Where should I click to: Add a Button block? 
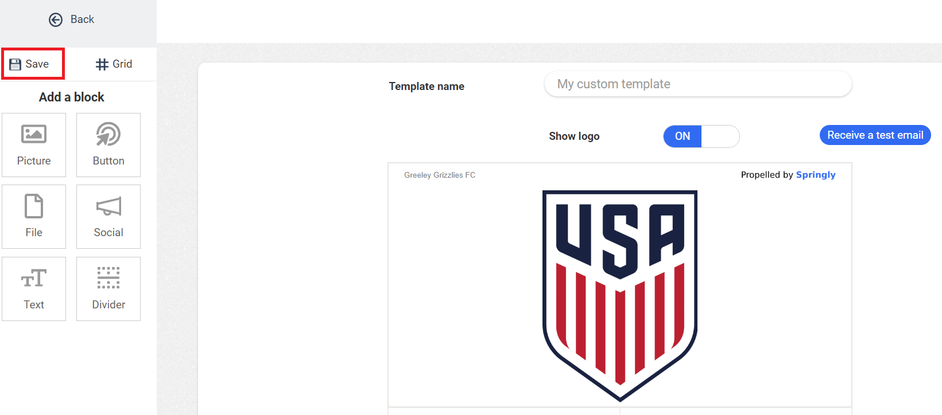coord(108,145)
